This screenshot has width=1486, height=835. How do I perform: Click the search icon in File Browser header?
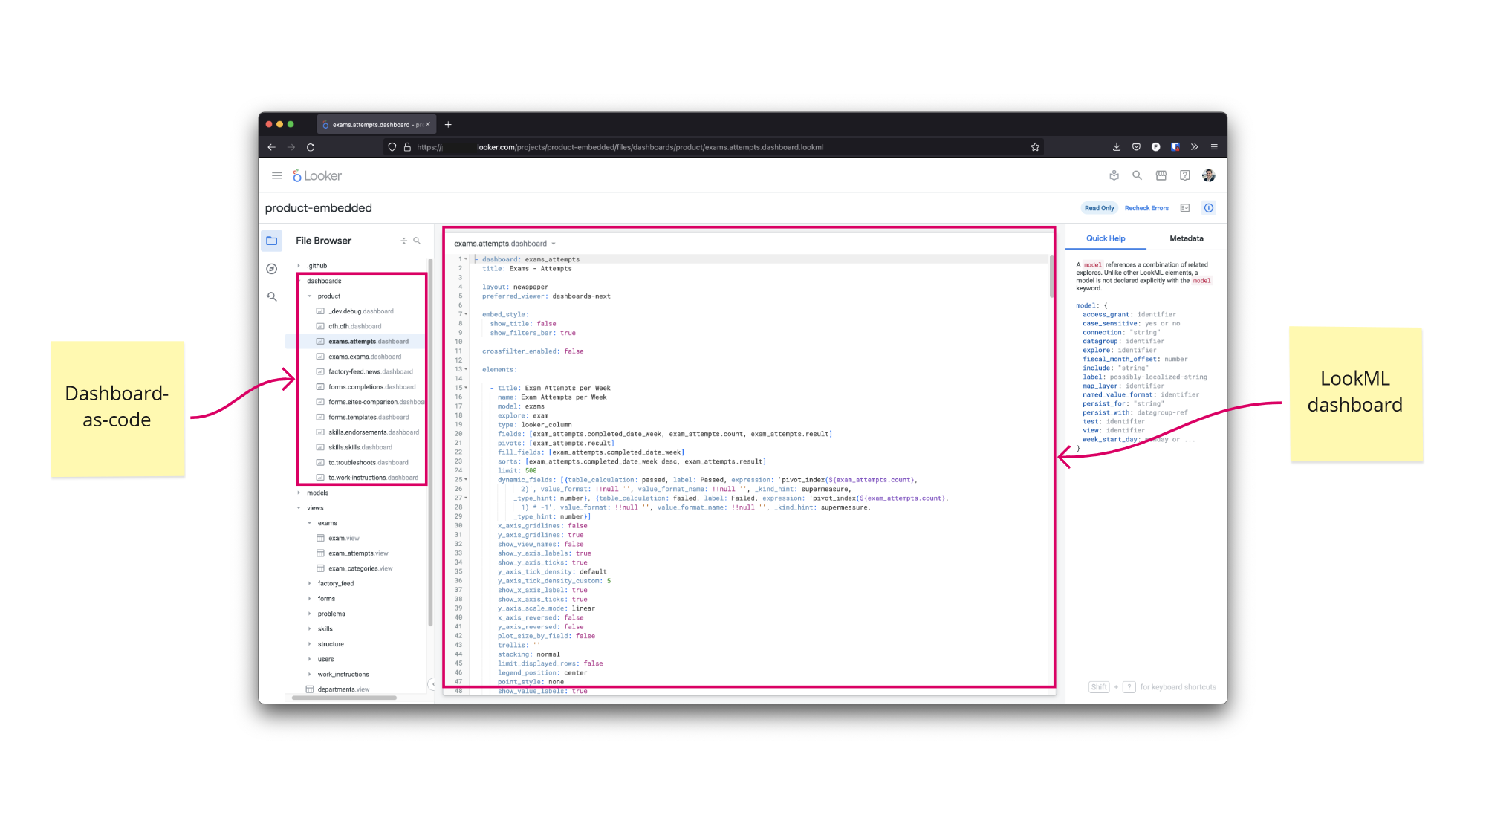(x=417, y=241)
